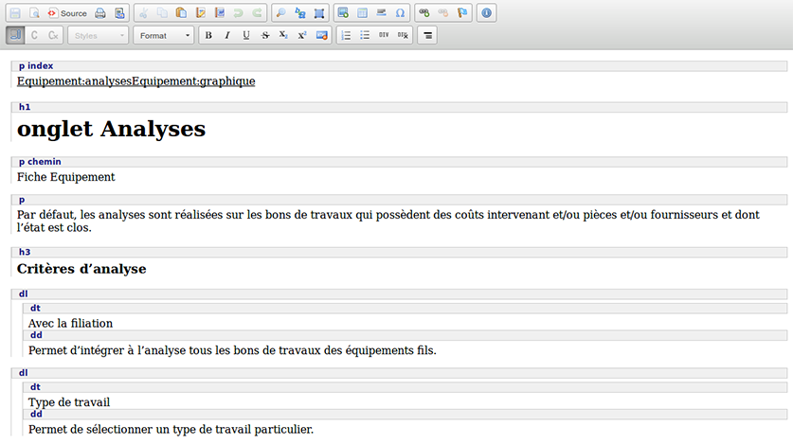Click inside the 'onglet Analyses' heading
This screenshot has width=793, height=444.
click(x=111, y=130)
